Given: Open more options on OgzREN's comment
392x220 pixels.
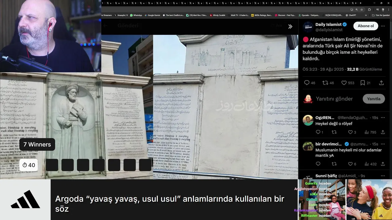Looking at the screenshot, I should [383, 118].
